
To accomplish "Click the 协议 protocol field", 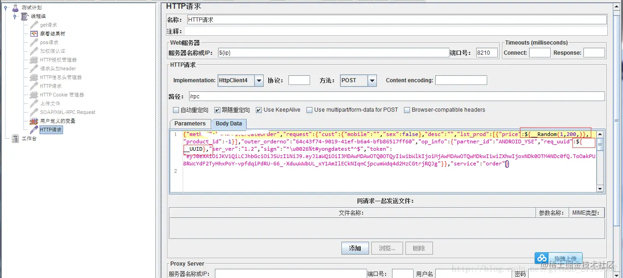I will [x=299, y=80].
